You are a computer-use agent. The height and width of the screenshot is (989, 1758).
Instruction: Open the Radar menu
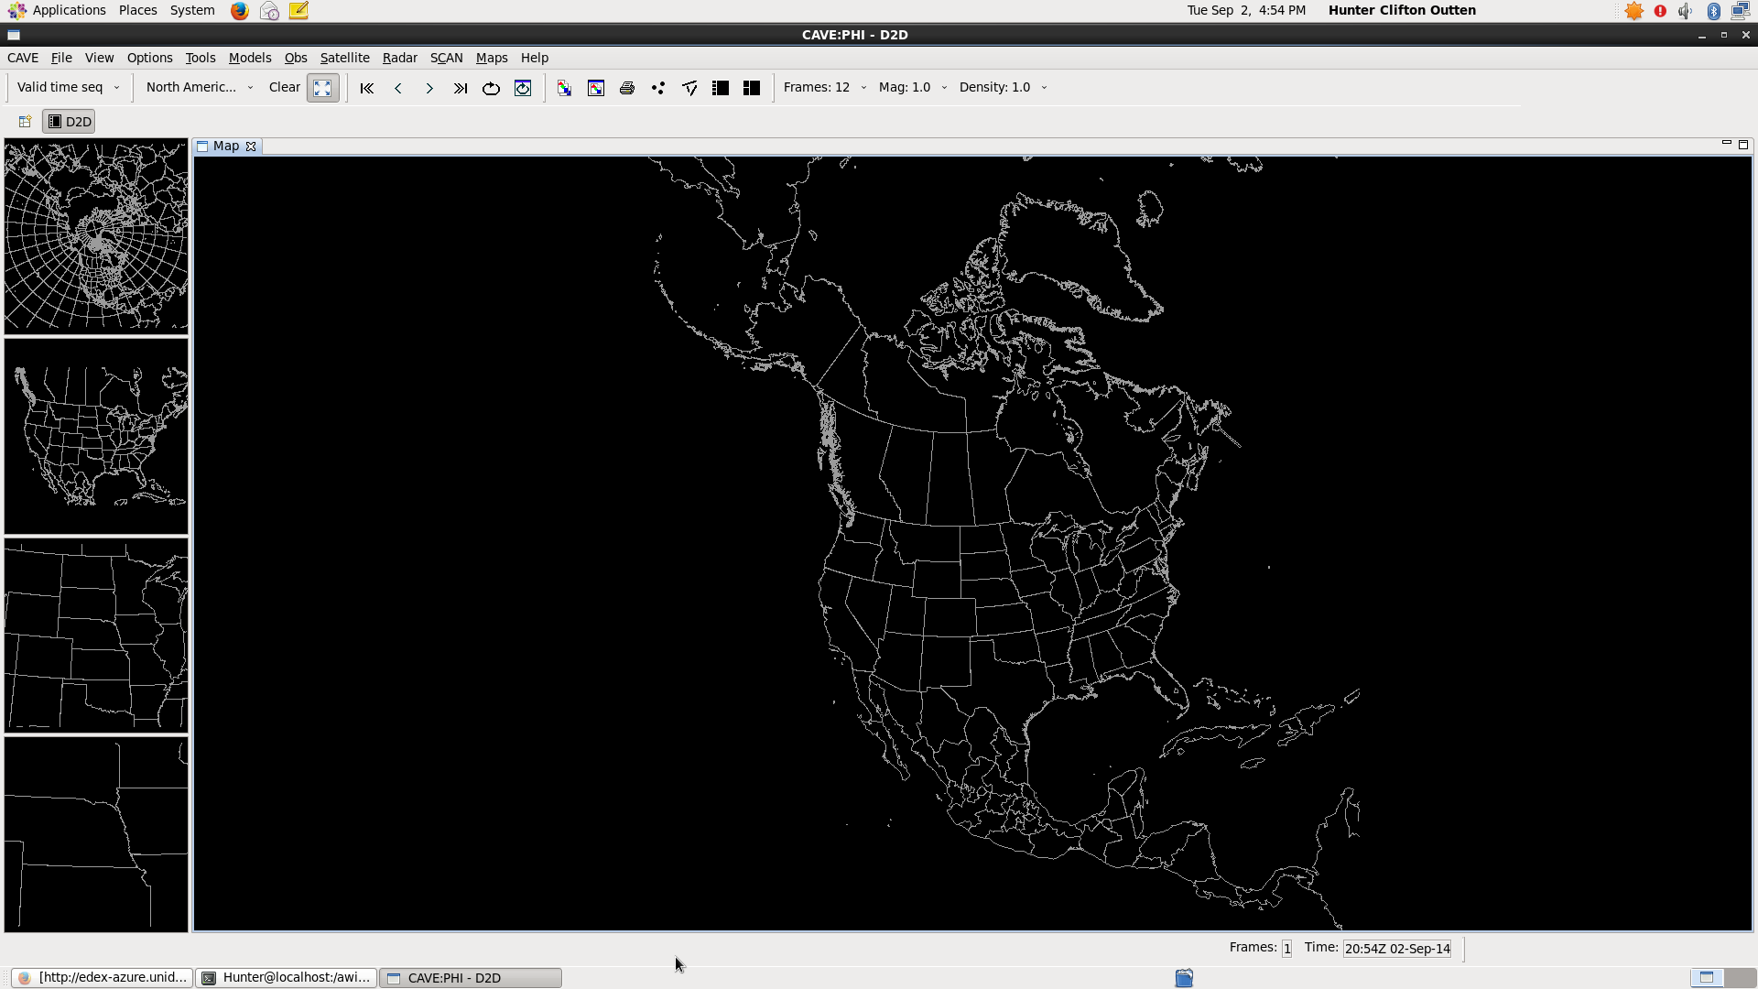(399, 58)
